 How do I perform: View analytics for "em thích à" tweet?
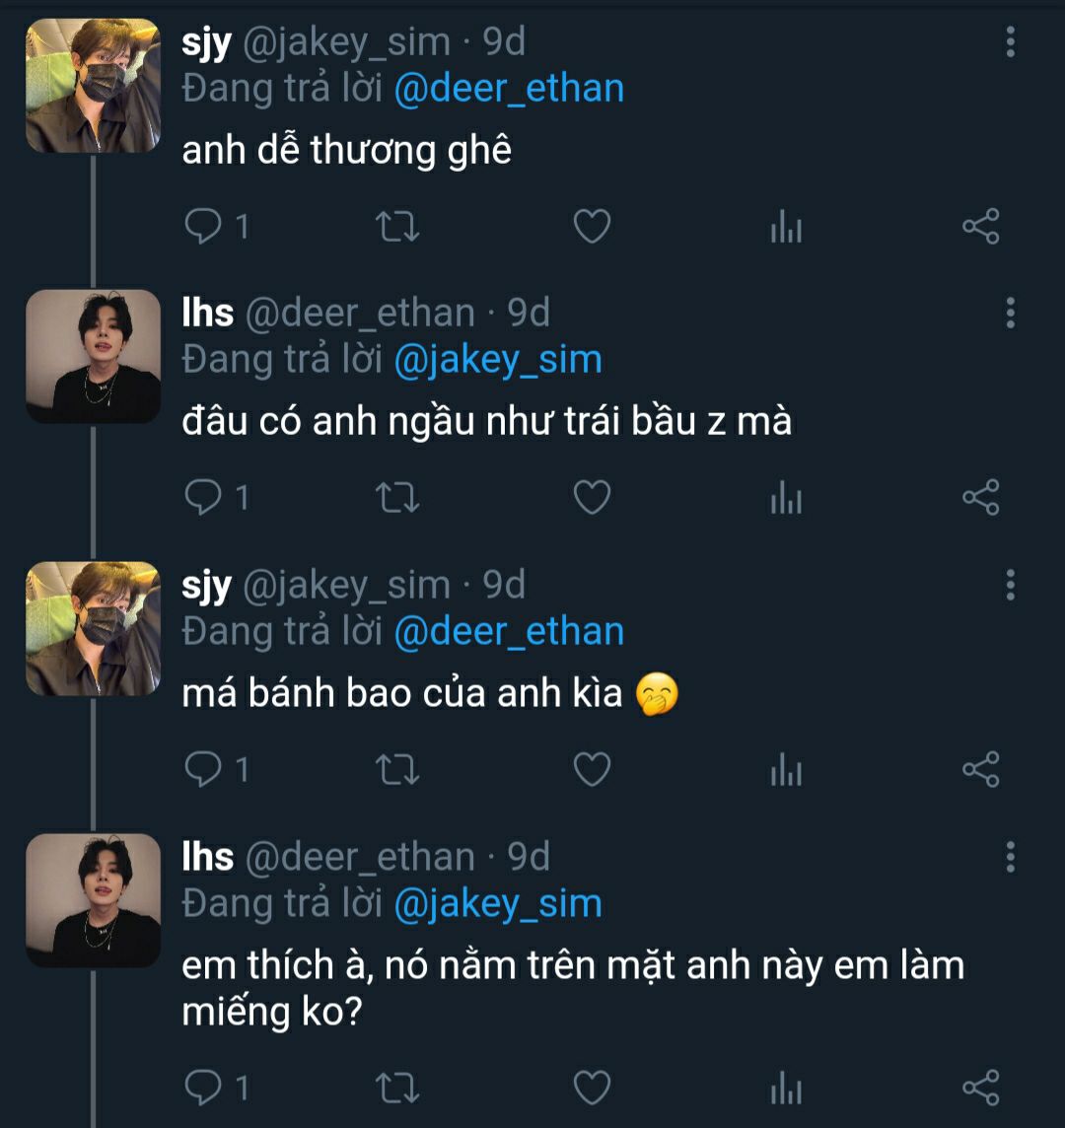pyautogui.click(x=786, y=1088)
